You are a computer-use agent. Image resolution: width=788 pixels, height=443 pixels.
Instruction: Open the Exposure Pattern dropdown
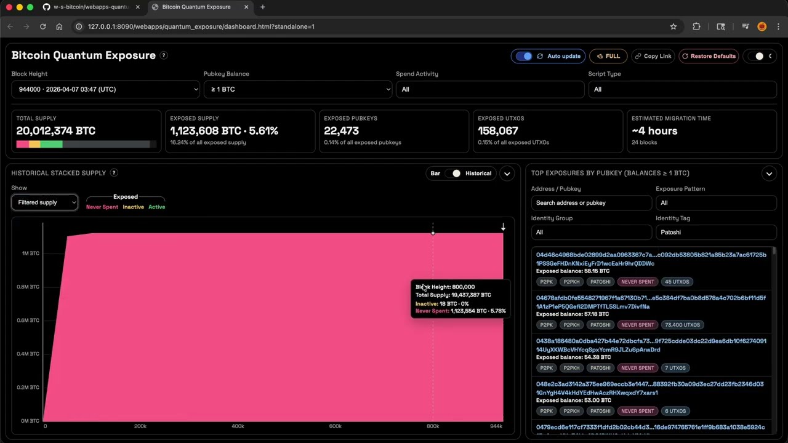pyautogui.click(x=716, y=202)
